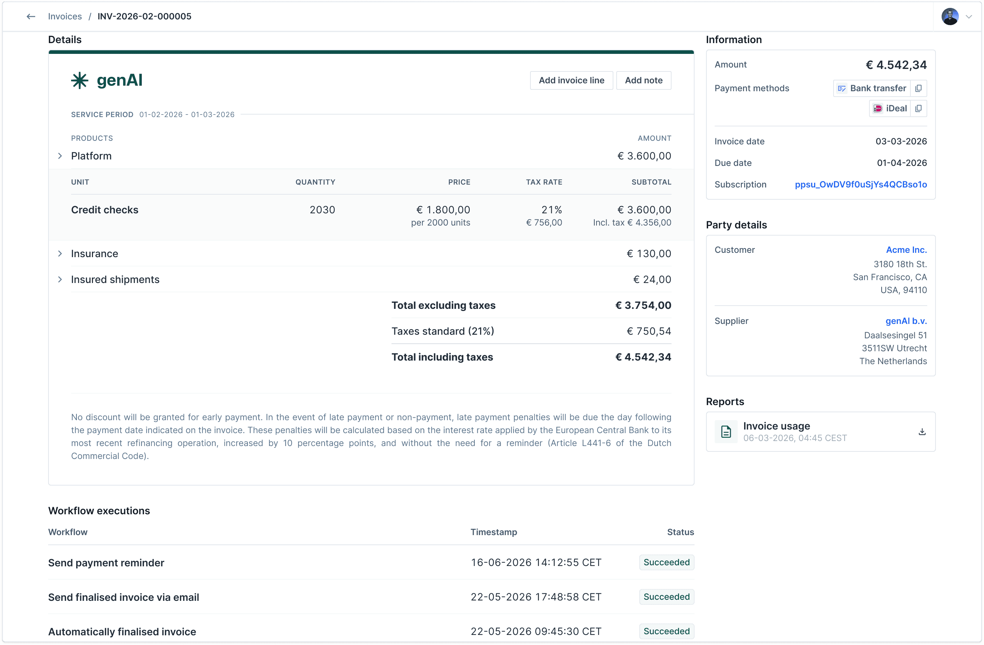The image size is (984, 645).
Task: Click Succeeded status of Send payment reminder
Action: pos(667,562)
